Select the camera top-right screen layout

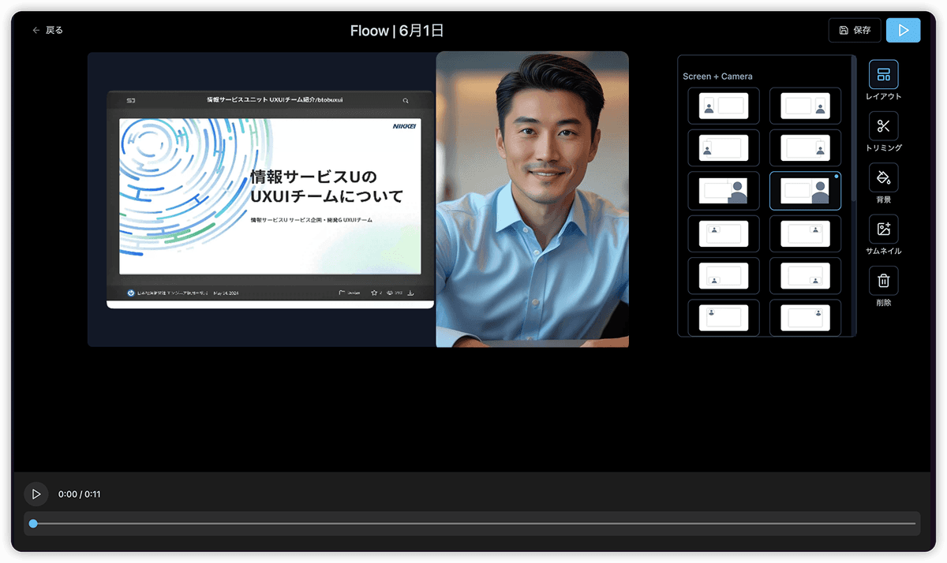(x=805, y=105)
